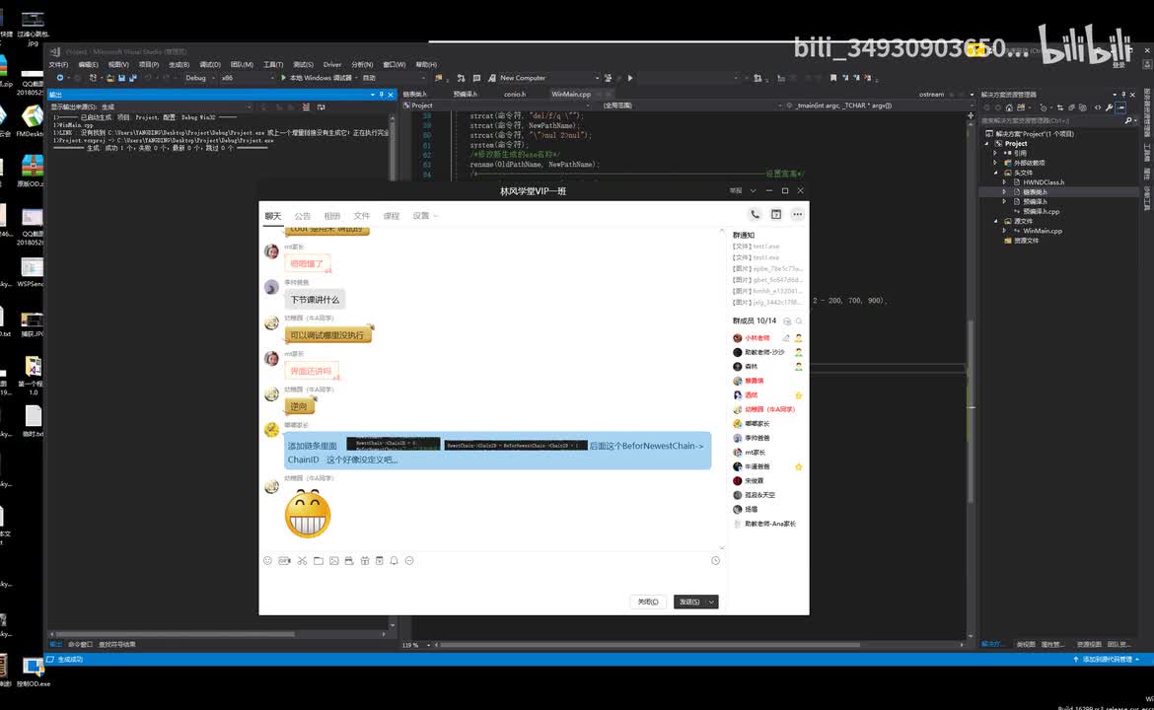The height and width of the screenshot is (710, 1154).
Task: Click the large grinning emoji sticker message
Action: 308,514
